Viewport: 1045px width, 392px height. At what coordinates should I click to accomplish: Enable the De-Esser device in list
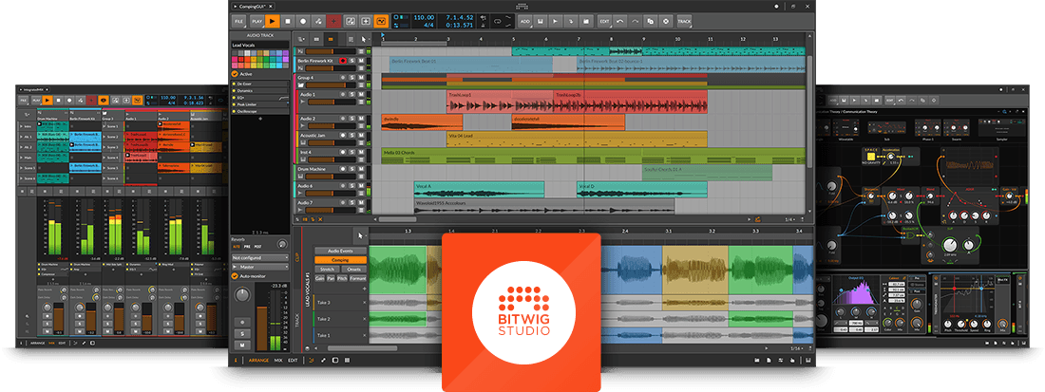point(235,84)
